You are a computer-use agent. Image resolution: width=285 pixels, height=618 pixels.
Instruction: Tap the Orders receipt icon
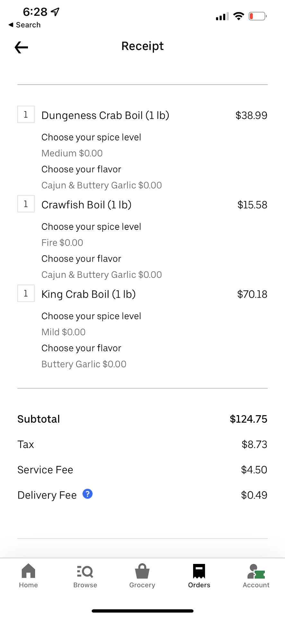(199, 572)
